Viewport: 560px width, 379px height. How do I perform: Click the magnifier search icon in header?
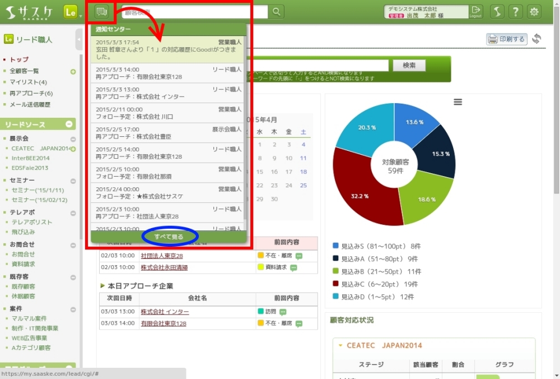(277, 12)
